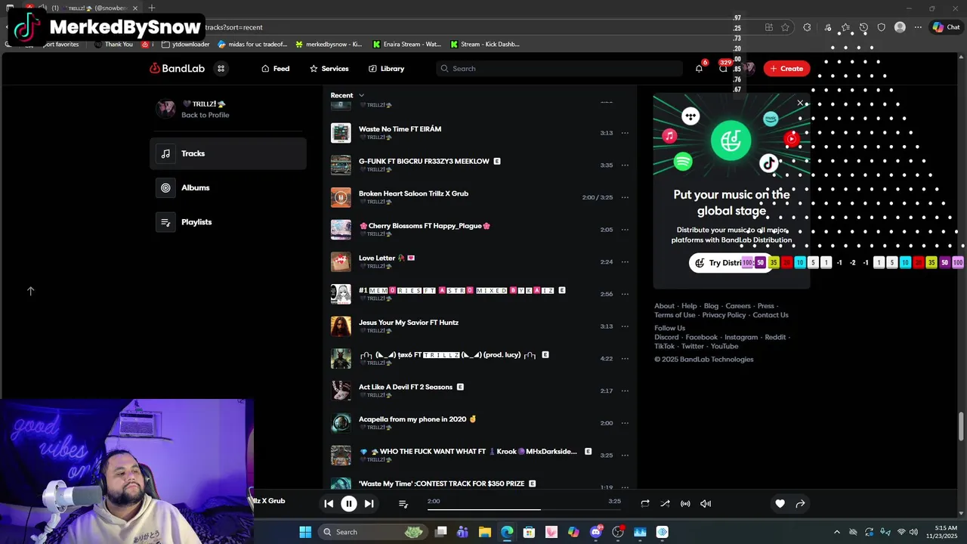
Task: Seek in the player progress bar
Action: 524,509
